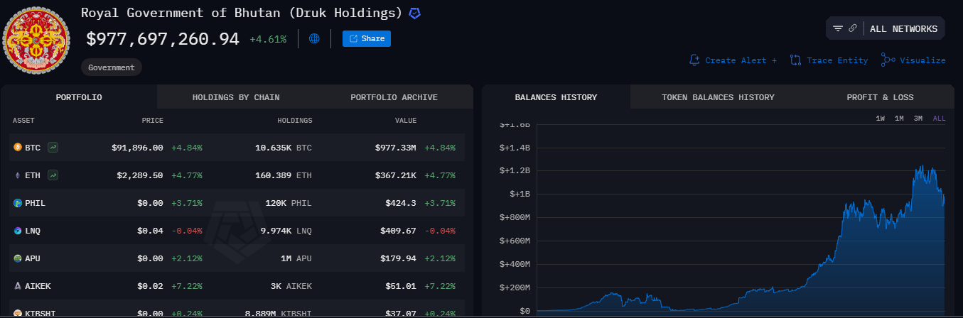Open the chart icon next to ETH
The height and width of the screenshot is (318, 963).
pos(53,175)
